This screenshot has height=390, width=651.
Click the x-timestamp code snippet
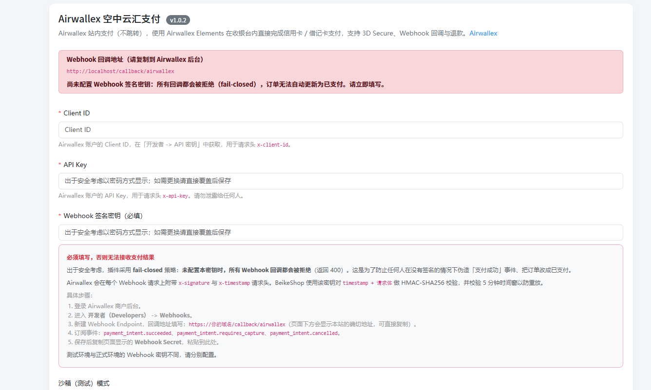pos(234,283)
